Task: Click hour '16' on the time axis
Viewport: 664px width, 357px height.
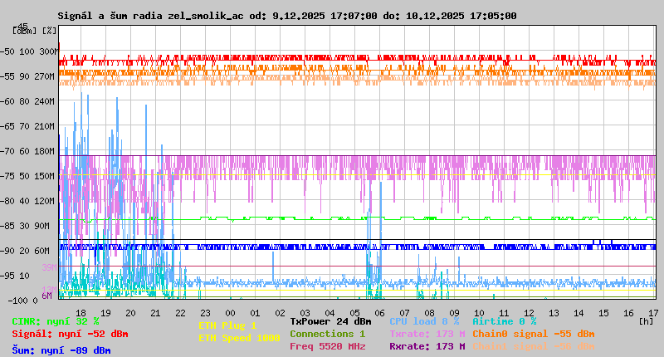Action: pyautogui.click(x=629, y=313)
